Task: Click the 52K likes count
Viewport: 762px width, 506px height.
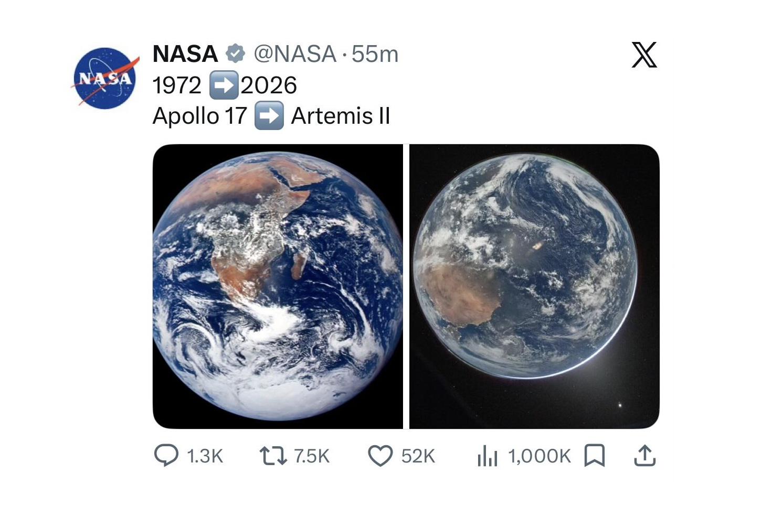Action: [x=418, y=456]
